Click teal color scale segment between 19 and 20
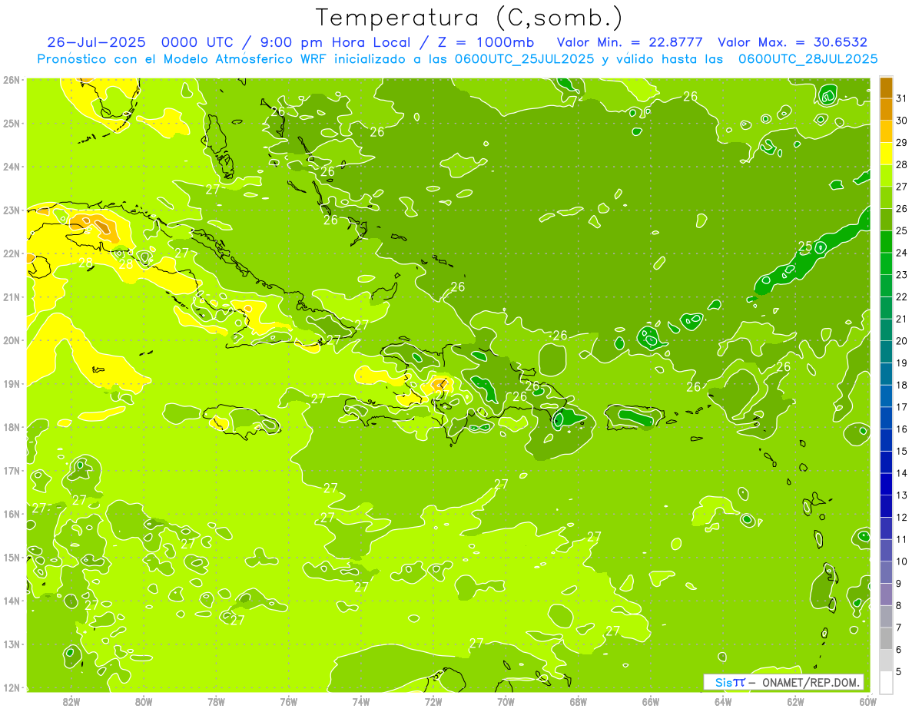This screenshot has width=922, height=712. [x=887, y=352]
